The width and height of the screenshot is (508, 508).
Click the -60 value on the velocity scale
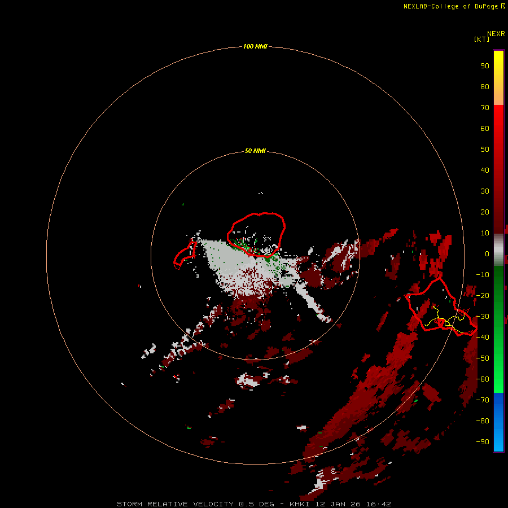[x=483, y=379]
